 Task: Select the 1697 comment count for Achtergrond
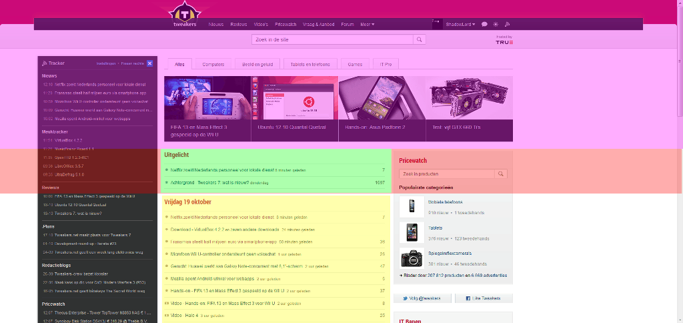tap(380, 183)
